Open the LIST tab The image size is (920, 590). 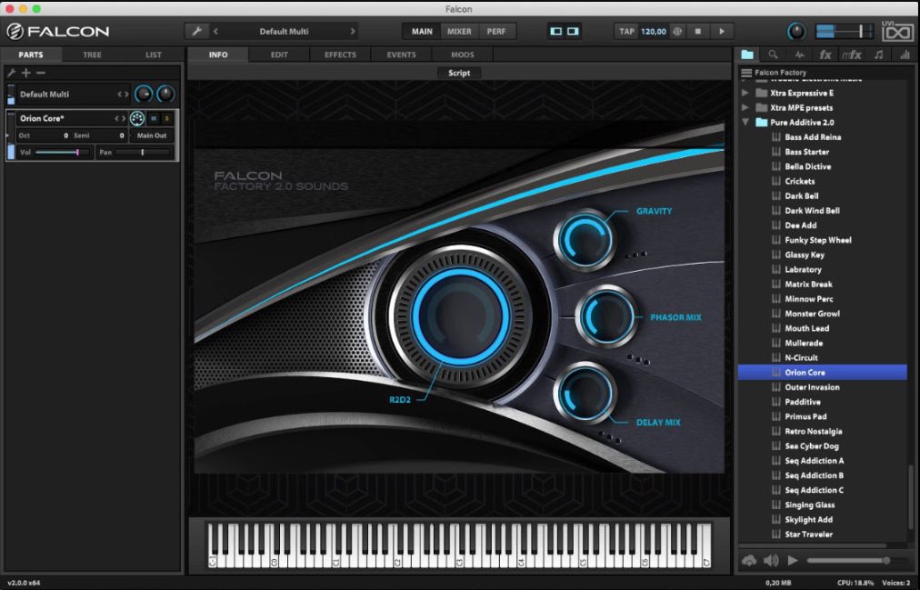pyautogui.click(x=153, y=55)
